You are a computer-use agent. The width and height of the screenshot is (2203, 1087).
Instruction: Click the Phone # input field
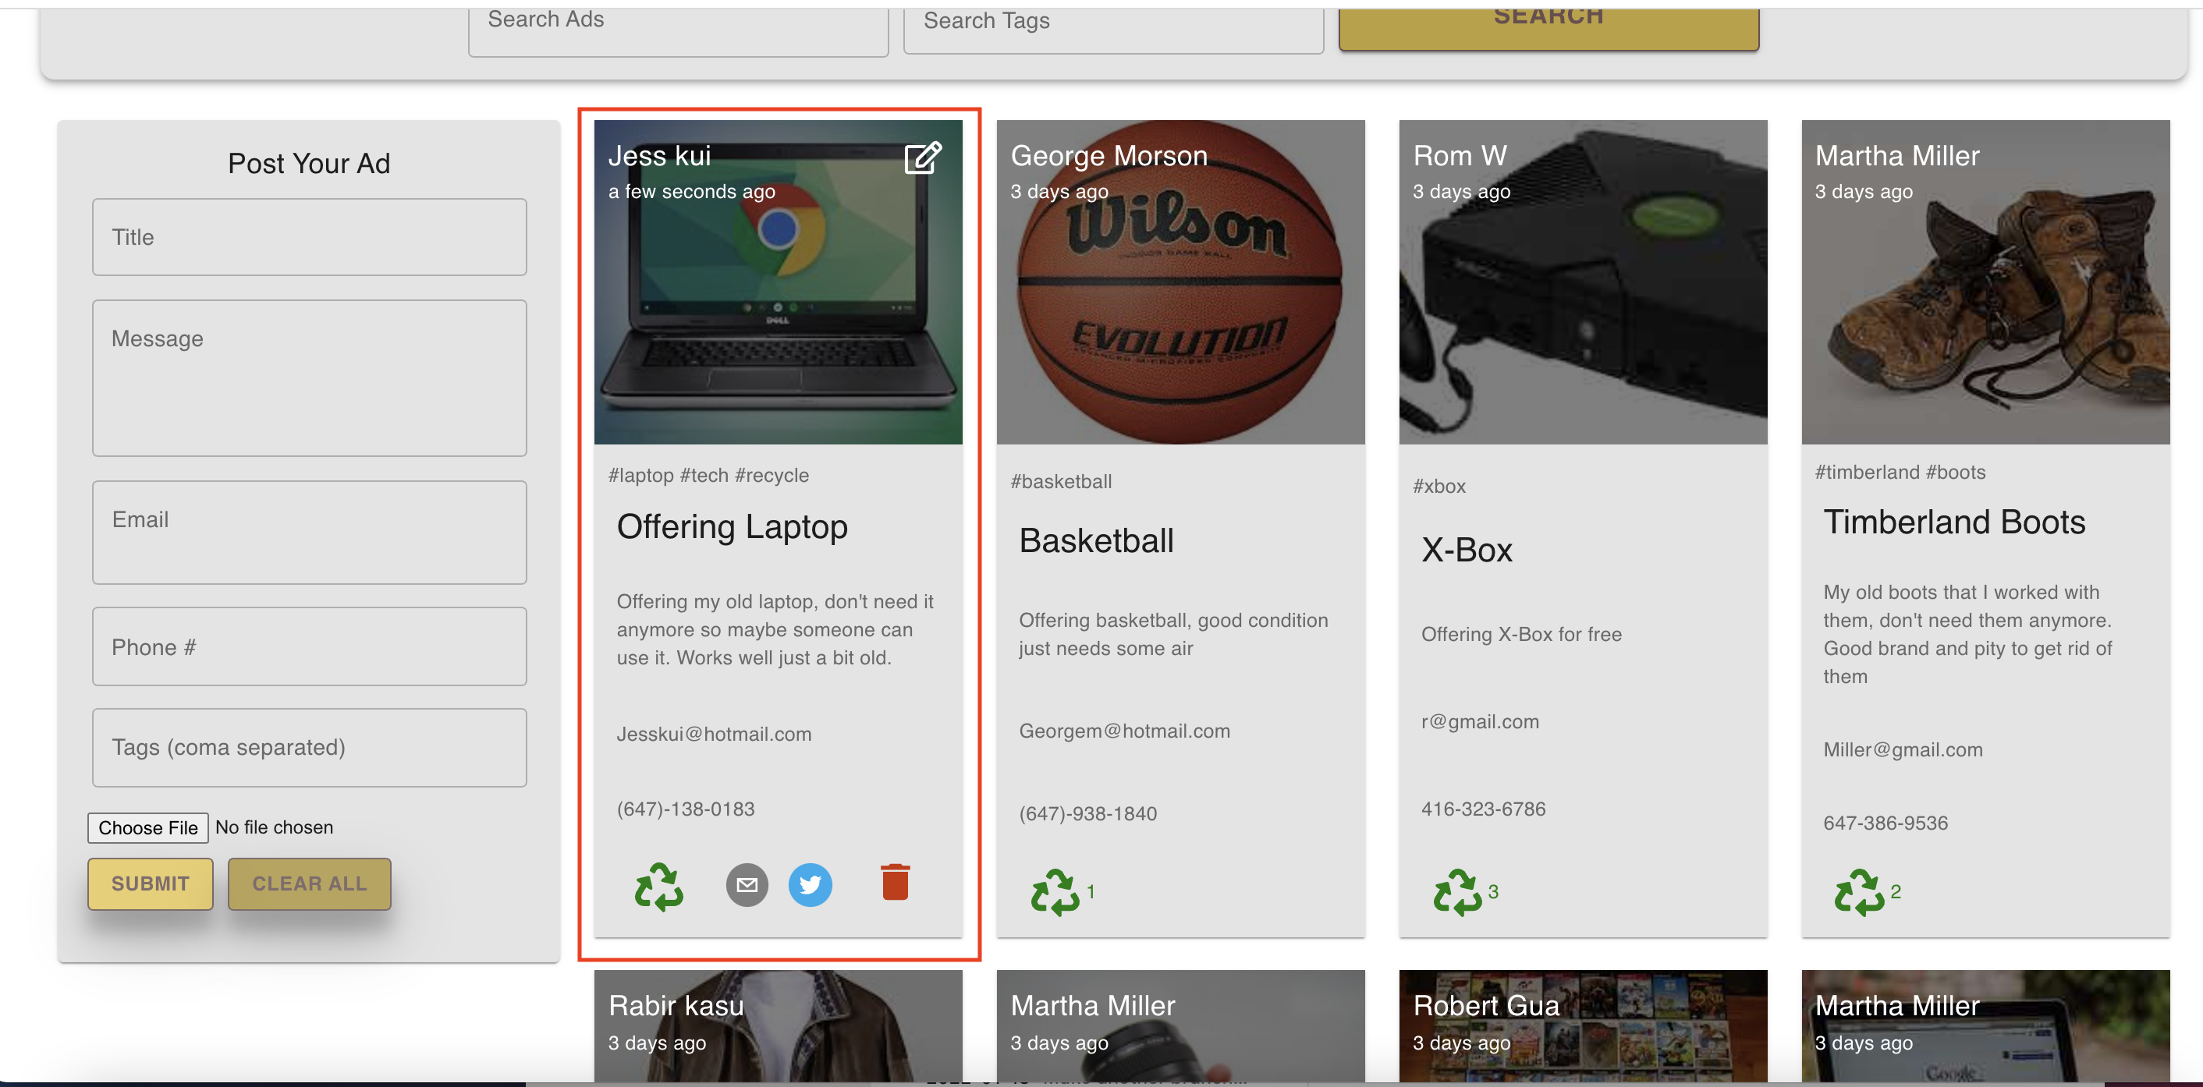pyautogui.click(x=309, y=646)
